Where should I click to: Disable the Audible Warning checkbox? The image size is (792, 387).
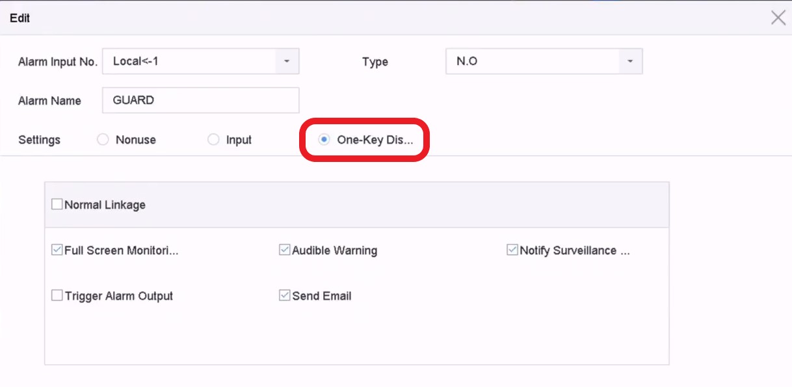point(284,250)
